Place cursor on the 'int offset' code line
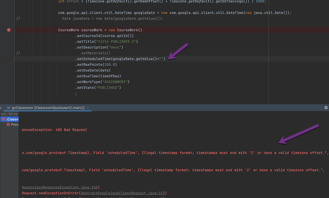The image size is (329, 198). tap(162, 2)
